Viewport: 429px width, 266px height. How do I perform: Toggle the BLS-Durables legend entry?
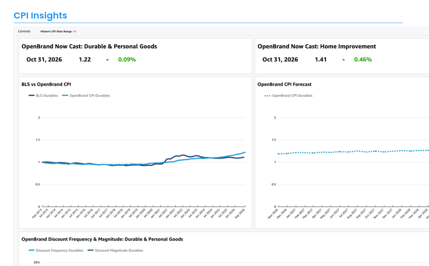[x=43, y=96]
